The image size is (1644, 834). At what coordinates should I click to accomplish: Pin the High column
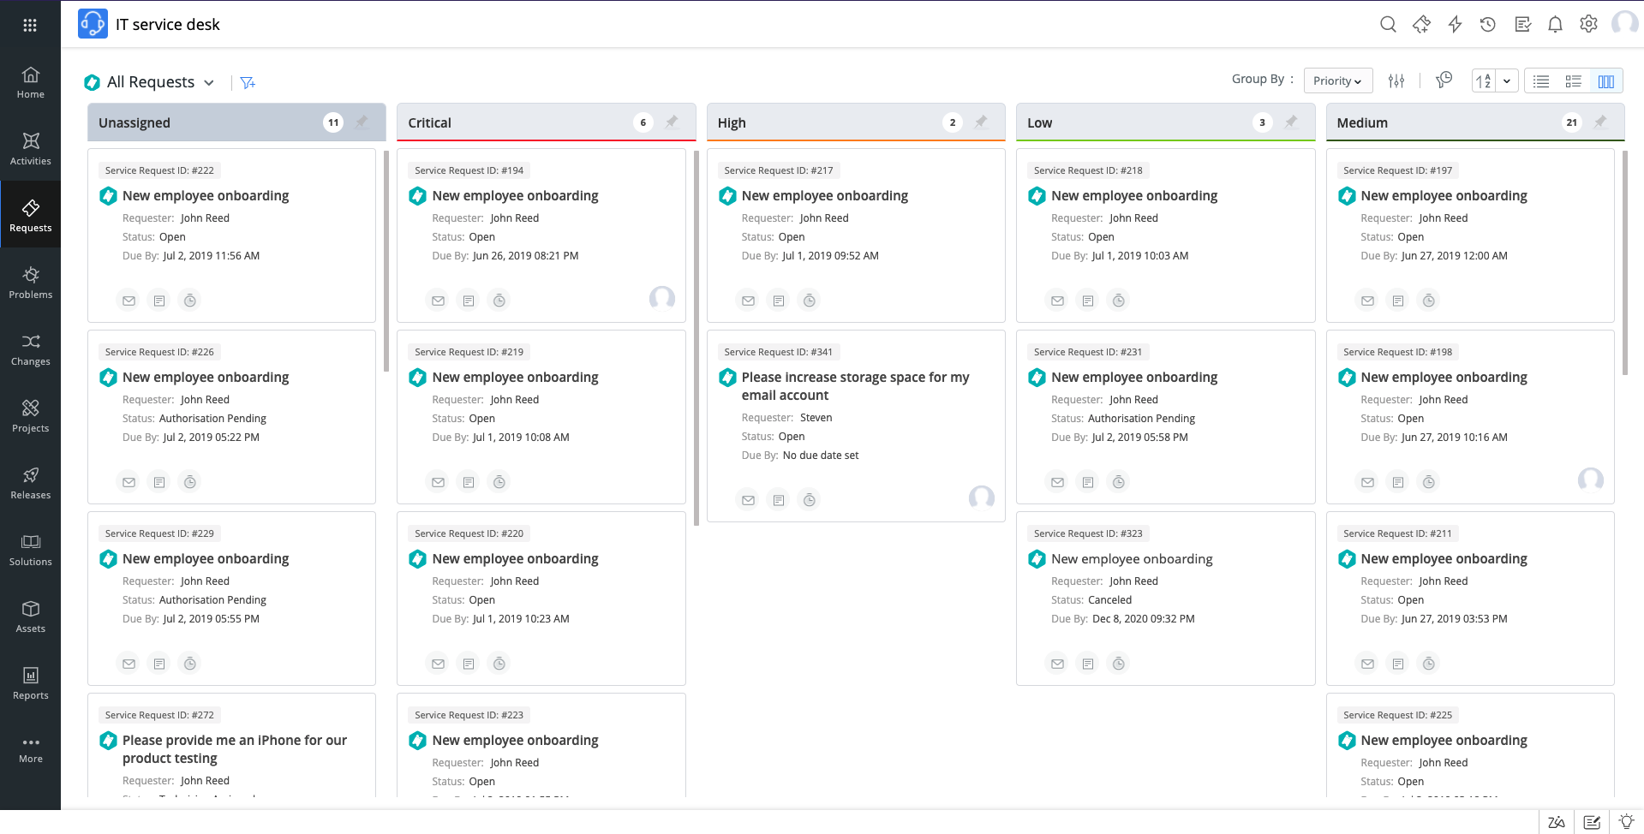point(981,122)
